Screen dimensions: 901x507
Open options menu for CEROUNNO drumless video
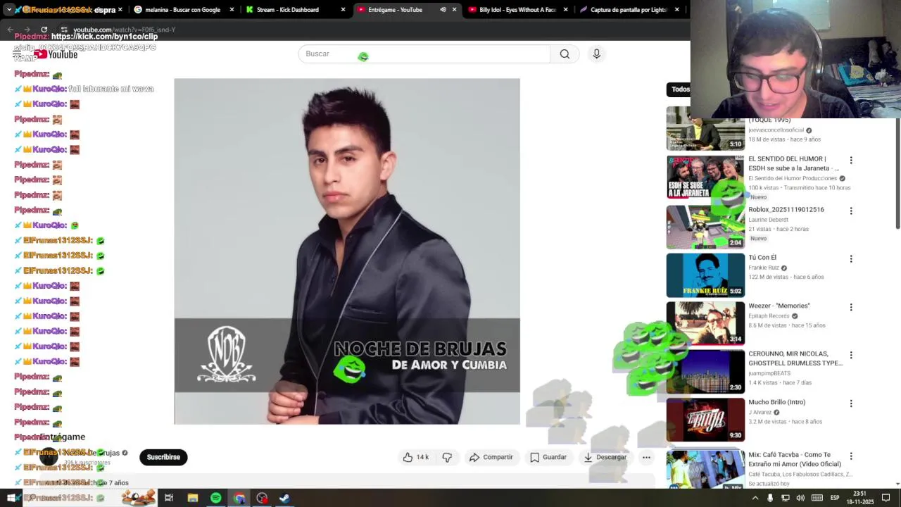click(x=851, y=356)
